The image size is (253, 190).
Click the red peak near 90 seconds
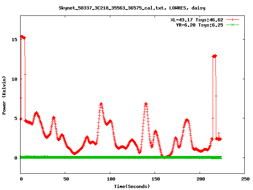pos(101,104)
